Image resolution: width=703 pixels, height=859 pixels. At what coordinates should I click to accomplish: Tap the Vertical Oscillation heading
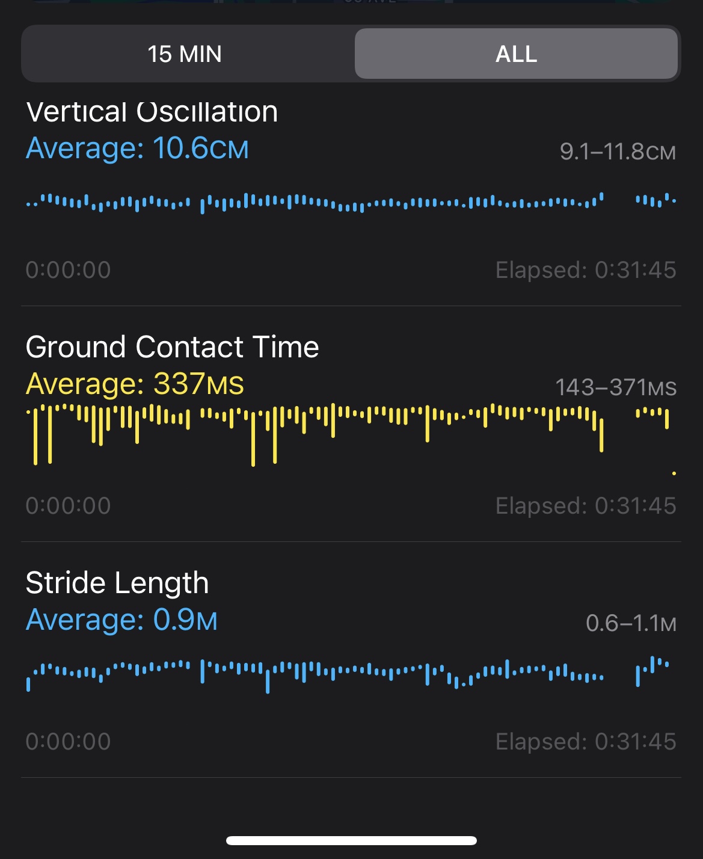coord(152,112)
